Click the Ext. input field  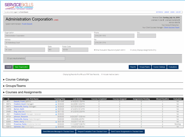tap(147, 36)
